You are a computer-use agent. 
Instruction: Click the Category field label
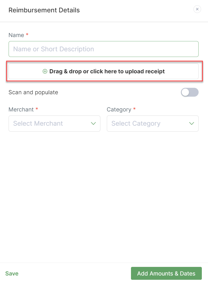coord(119,110)
